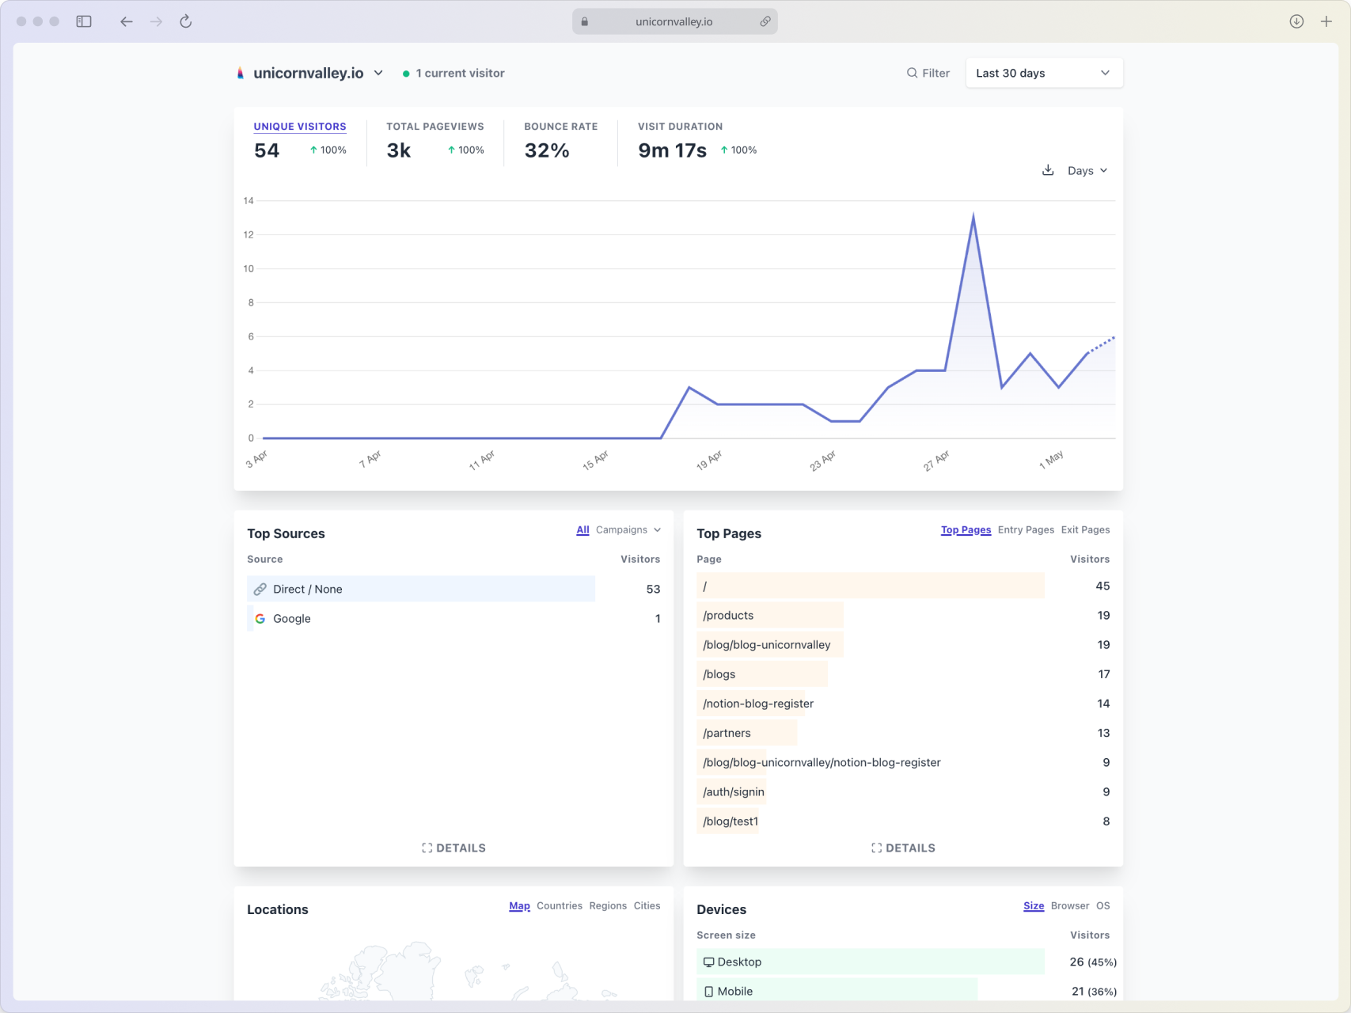
Task: Switch Top Sources to the All tab
Action: tap(583, 530)
